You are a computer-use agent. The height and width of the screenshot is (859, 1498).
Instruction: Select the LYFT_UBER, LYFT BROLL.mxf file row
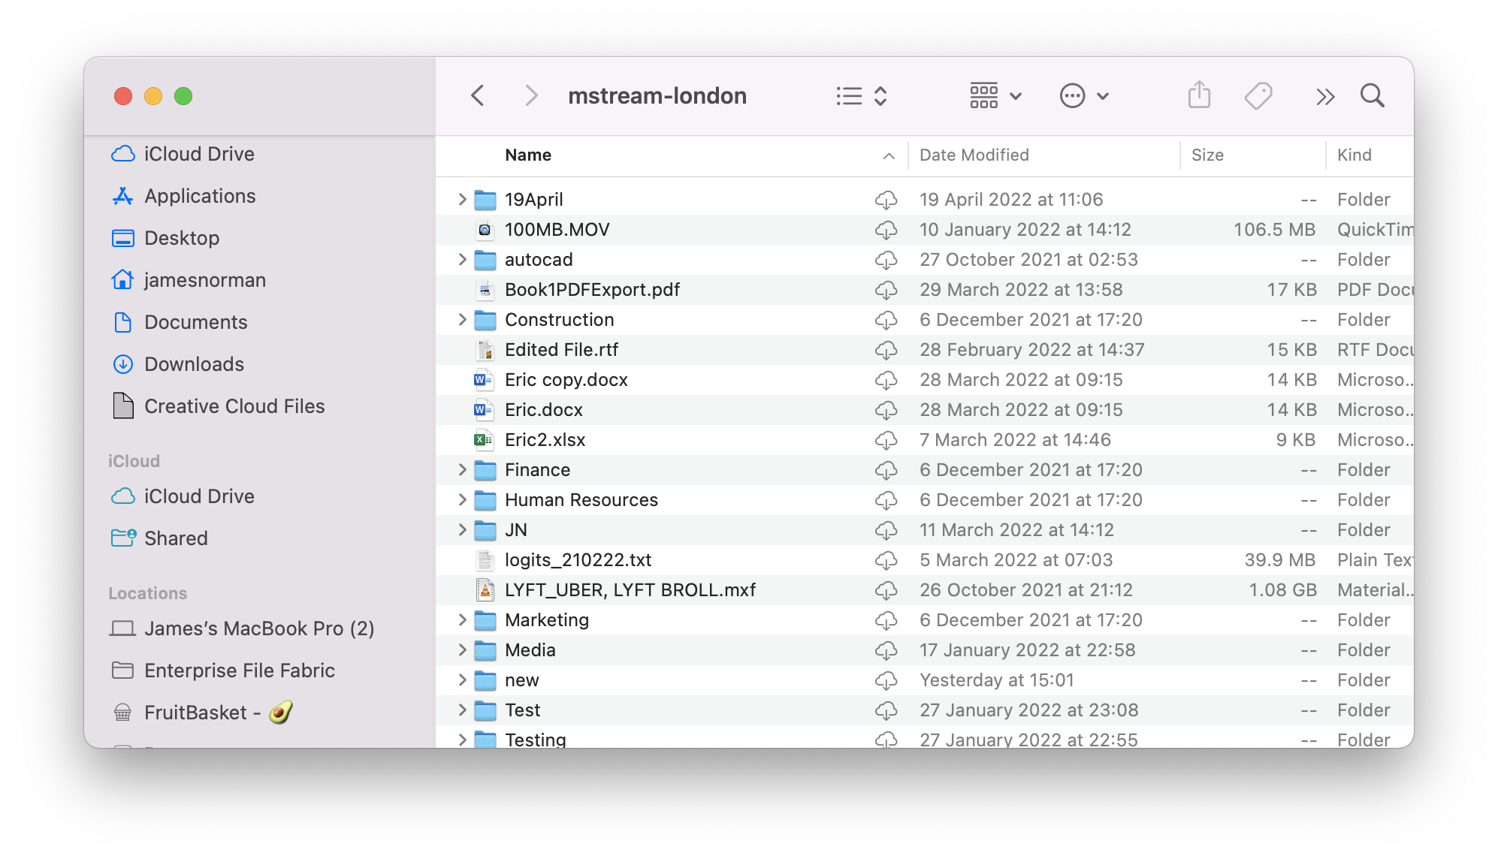(x=630, y=590)
